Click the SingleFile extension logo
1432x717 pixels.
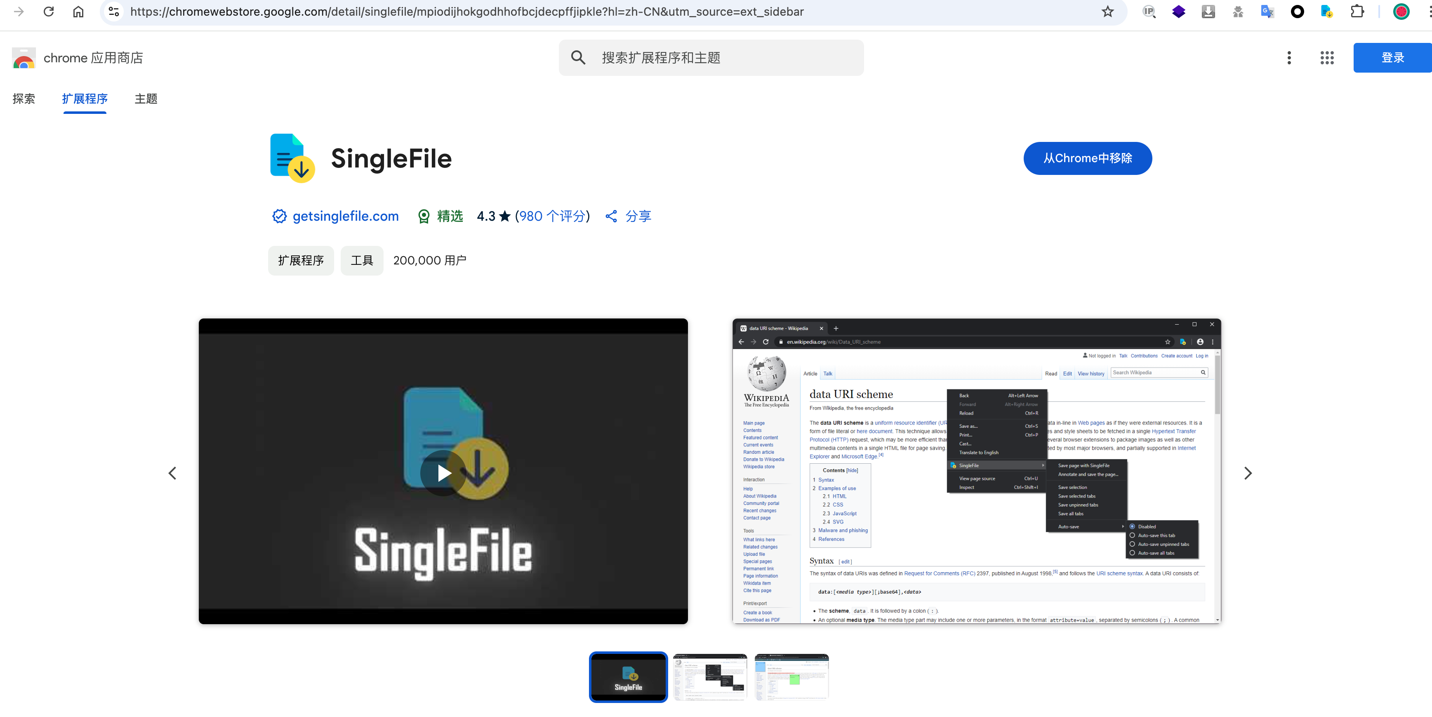pyautogui.click(x=292, y=158)
